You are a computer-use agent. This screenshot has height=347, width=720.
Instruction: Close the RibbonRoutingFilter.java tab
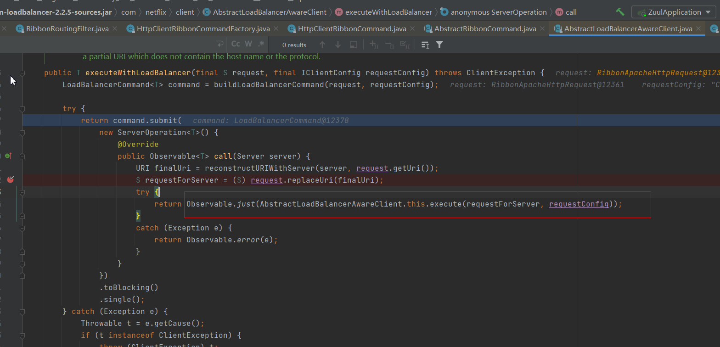point(115,28)
